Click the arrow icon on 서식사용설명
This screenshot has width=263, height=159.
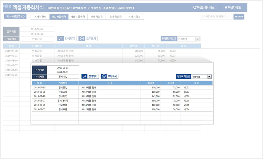point(23,16)
